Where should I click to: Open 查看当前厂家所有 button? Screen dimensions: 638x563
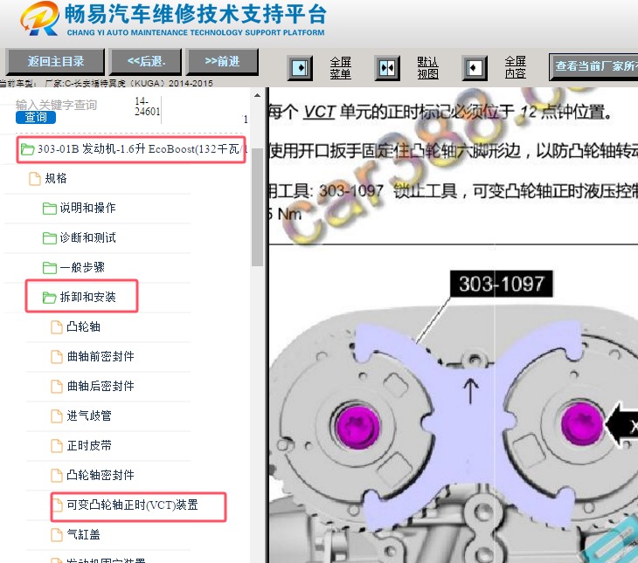point(593,65)
